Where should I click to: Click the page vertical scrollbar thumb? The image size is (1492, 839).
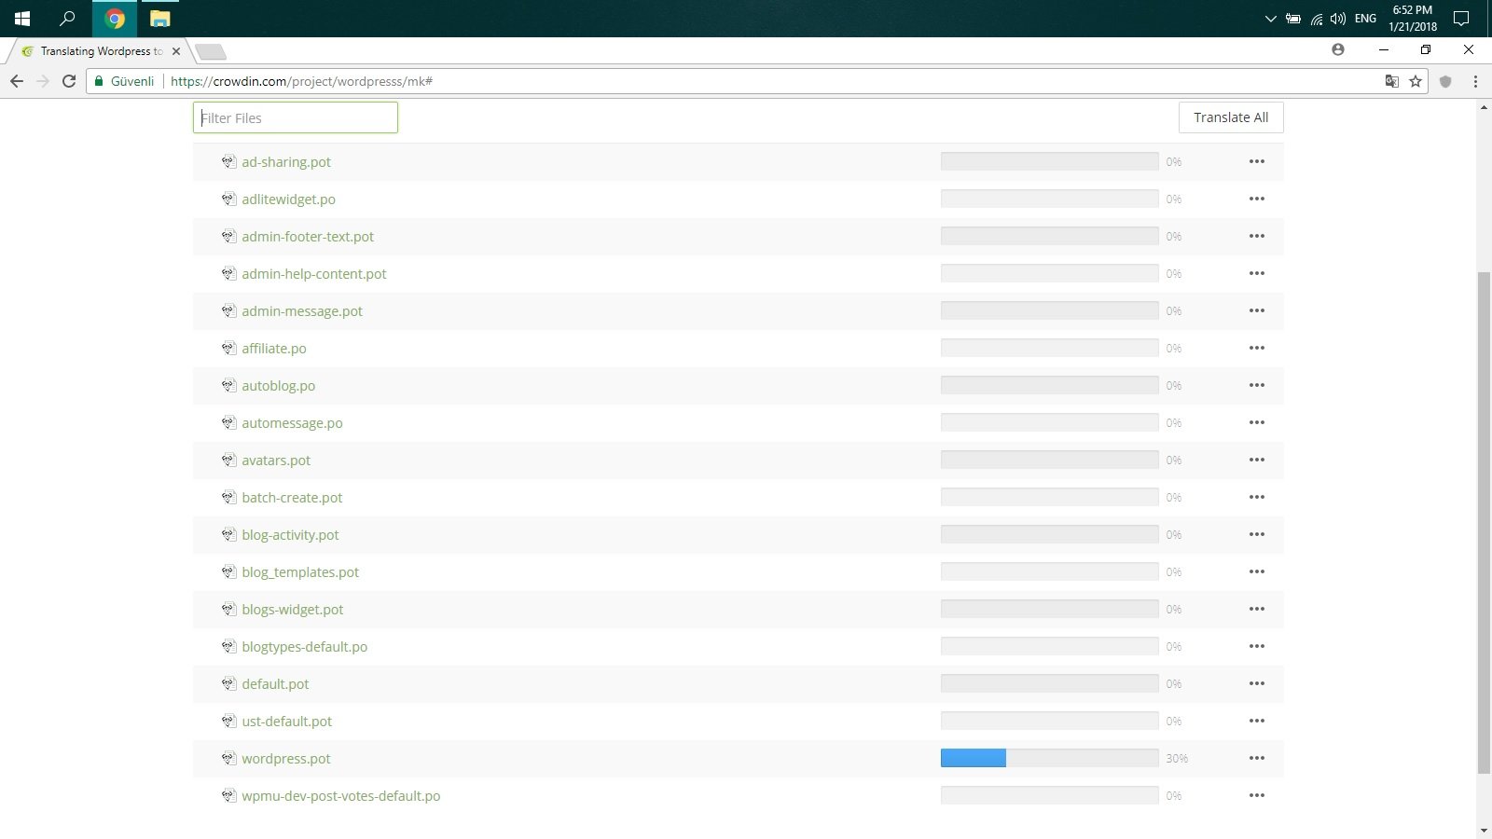tap(1484, 522)
